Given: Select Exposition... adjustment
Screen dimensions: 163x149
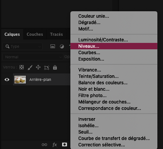Looking at the screenshot, I should click(x=114, y=59).
